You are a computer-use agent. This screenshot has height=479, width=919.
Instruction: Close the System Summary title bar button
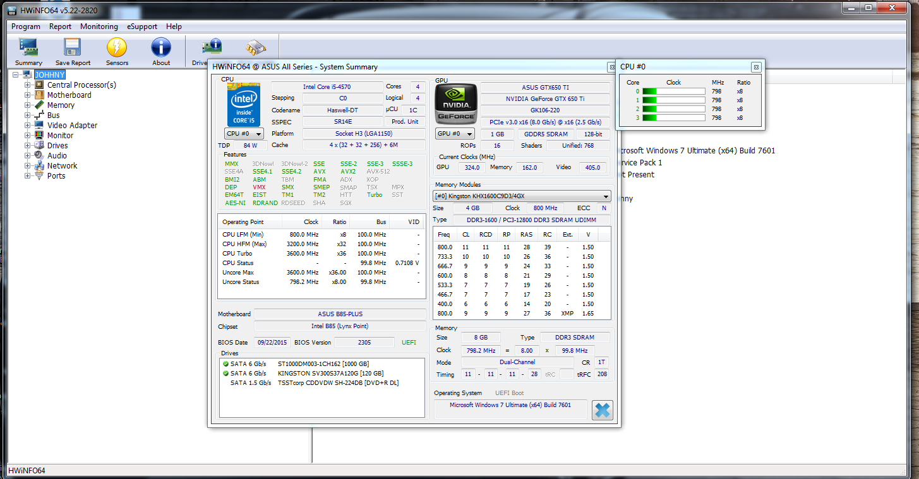coord(612,67)
